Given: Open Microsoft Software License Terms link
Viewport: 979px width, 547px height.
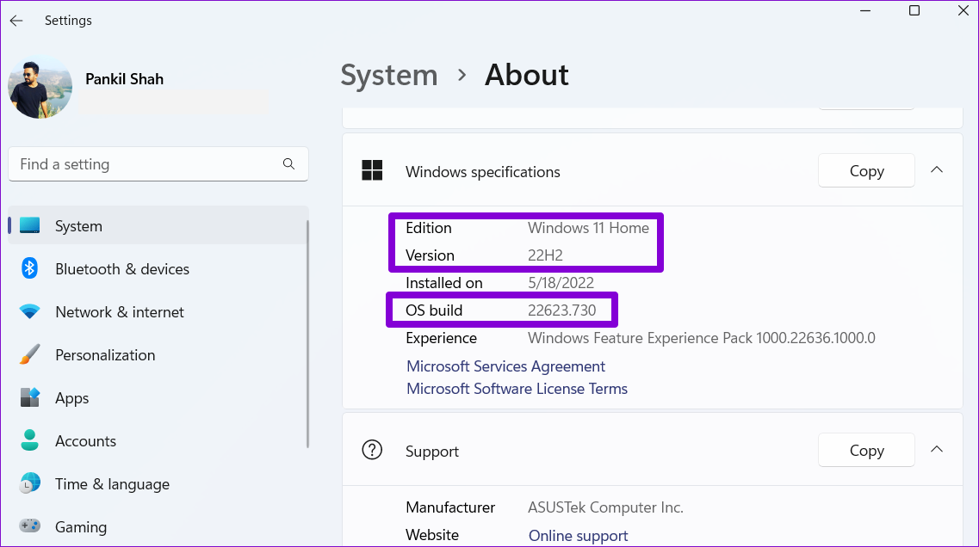Looking at the screenshot, I should click(517, 389).
